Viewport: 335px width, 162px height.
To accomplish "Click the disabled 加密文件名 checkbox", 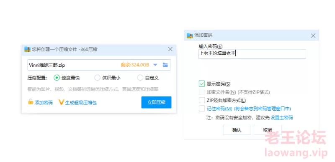I will point(202,92).
